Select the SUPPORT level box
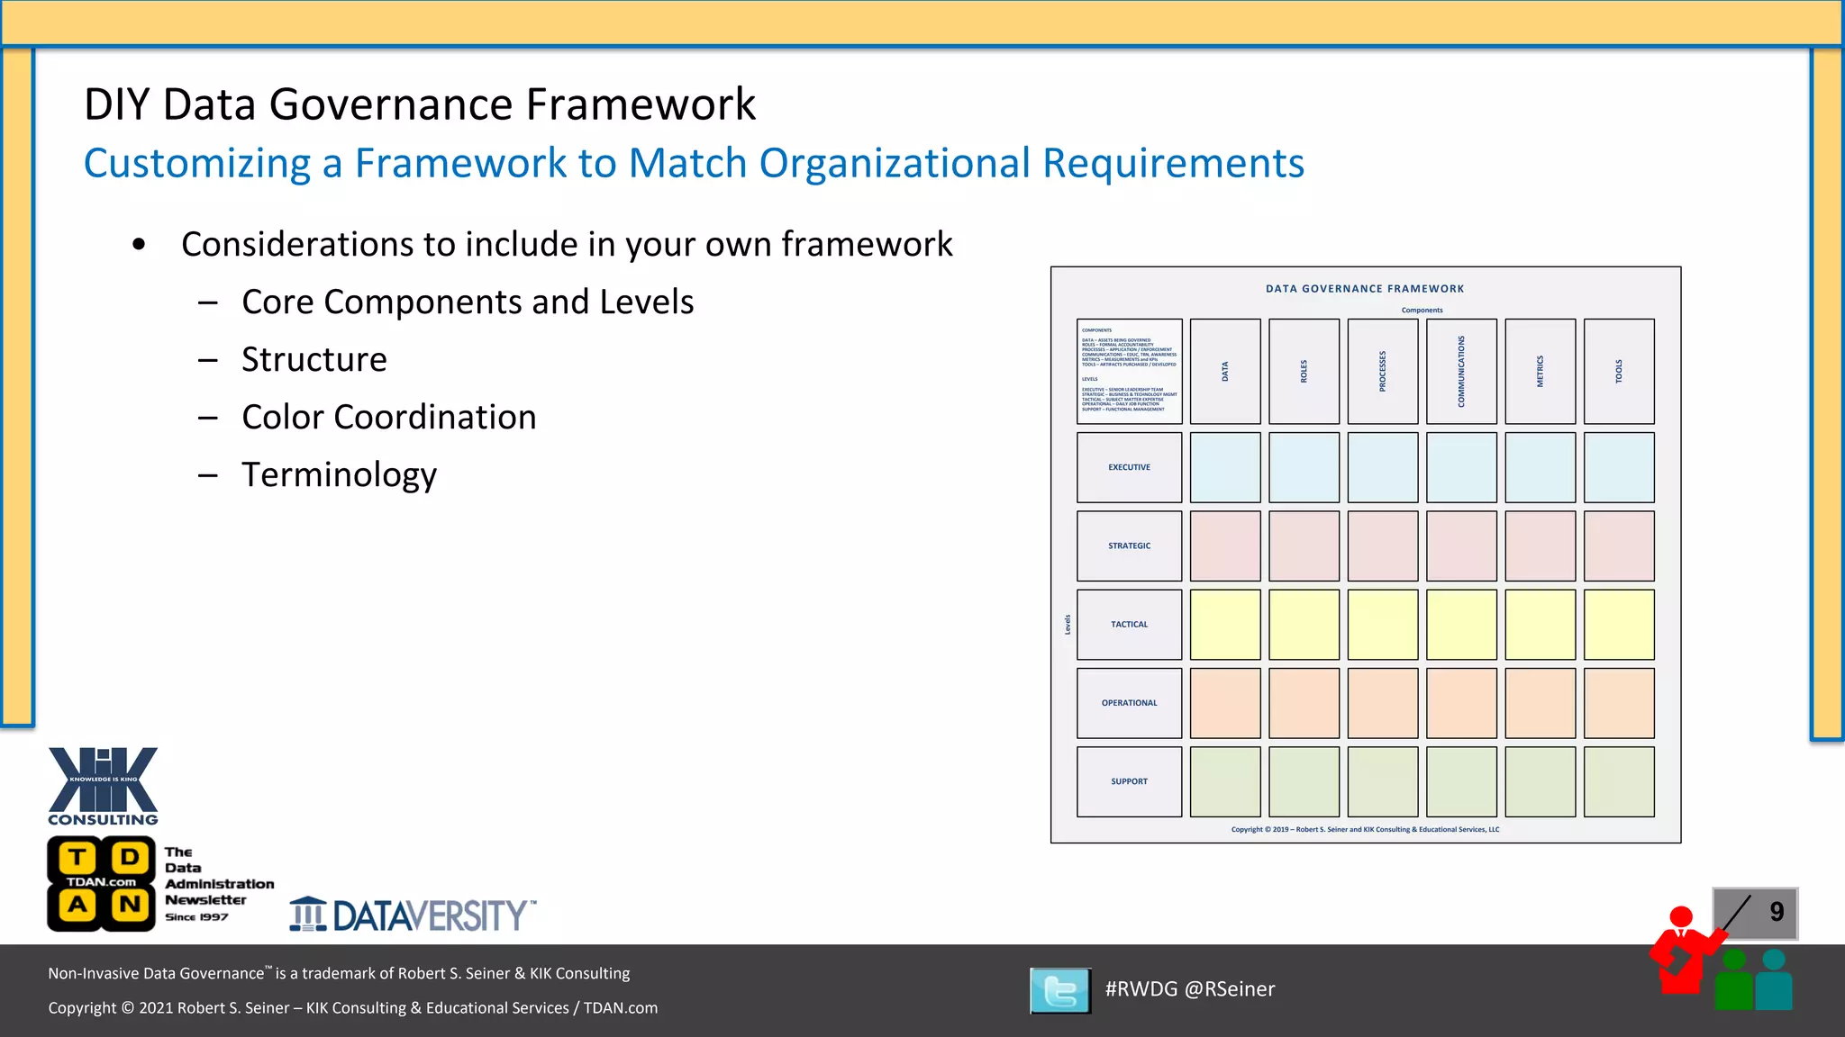This screenshot has width=1845, height=1037. (x=1129, y=781)
